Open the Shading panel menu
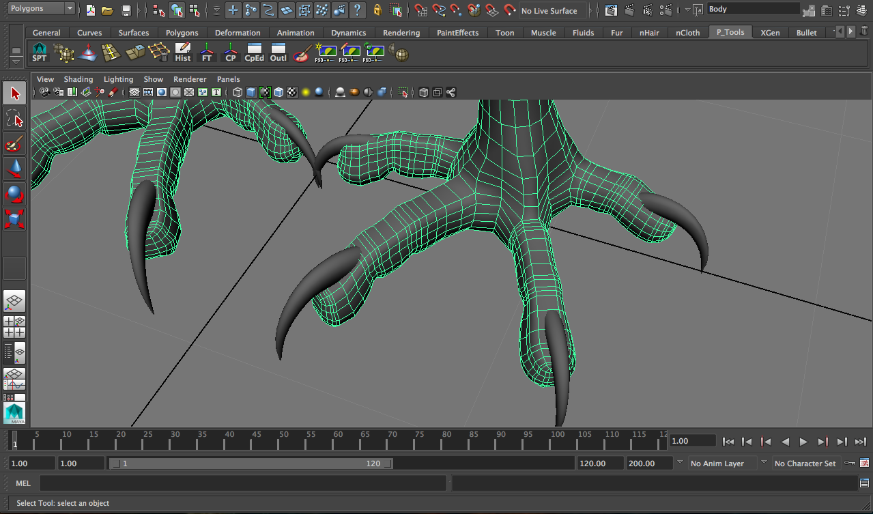873x514 pixels. [78, 79]
